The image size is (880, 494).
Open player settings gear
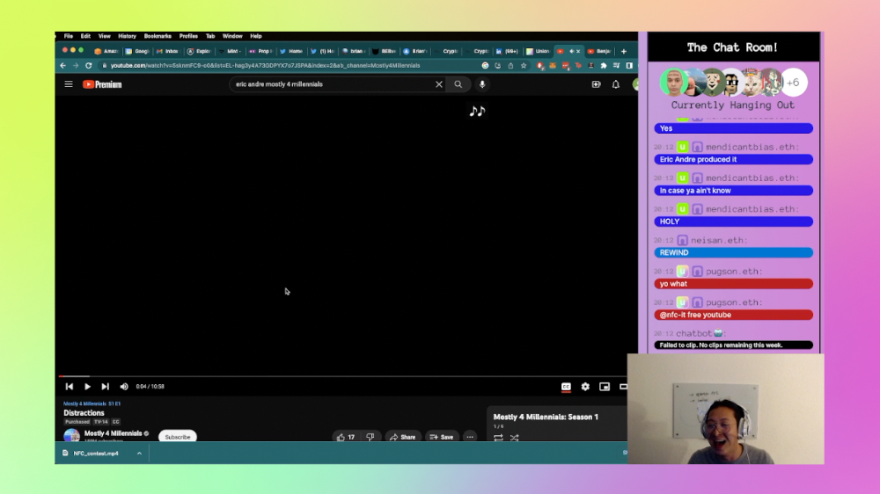(x=585, y=387)
